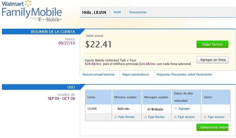Click the $29.88/mo. price text
Screen dimensions: 236x138
point(93,64)
